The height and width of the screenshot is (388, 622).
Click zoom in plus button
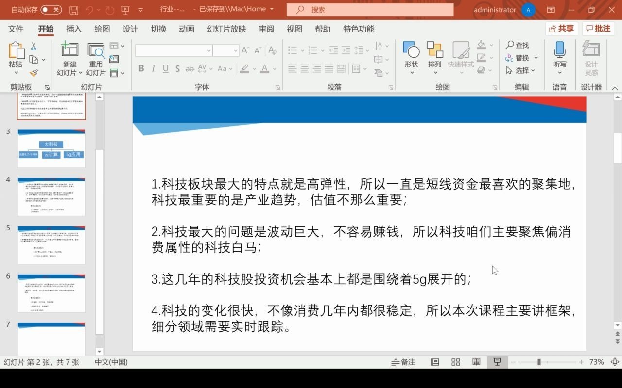[x=581, y=362]
